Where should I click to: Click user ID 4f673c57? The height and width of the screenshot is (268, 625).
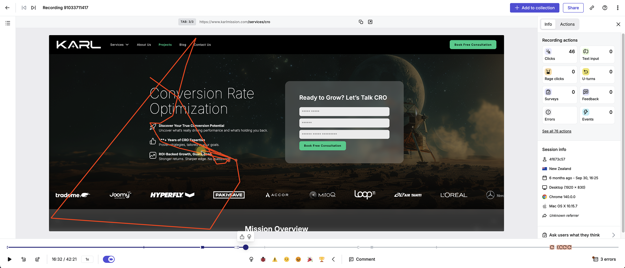pos(557,159)
